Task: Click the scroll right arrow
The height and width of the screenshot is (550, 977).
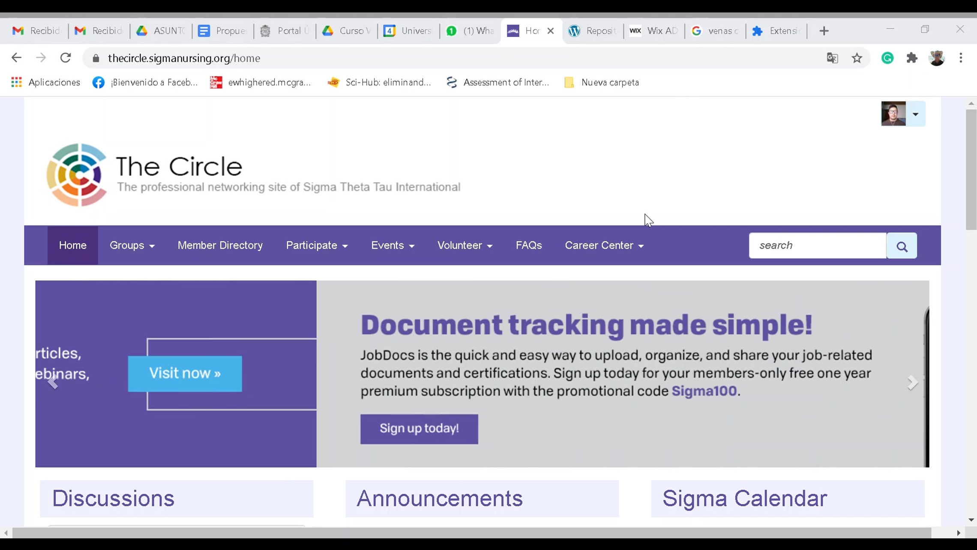Action: pos(958,533)
